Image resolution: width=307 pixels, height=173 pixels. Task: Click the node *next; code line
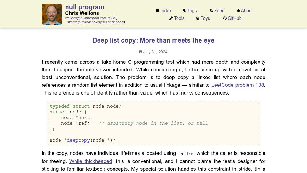(76, 118)
